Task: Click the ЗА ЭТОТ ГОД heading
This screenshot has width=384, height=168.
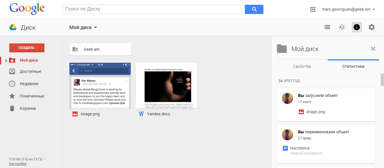Action: [289, 81]
